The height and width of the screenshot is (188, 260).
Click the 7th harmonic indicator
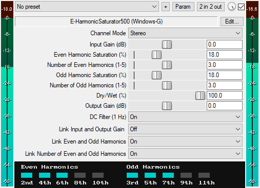tap(168, 175)
